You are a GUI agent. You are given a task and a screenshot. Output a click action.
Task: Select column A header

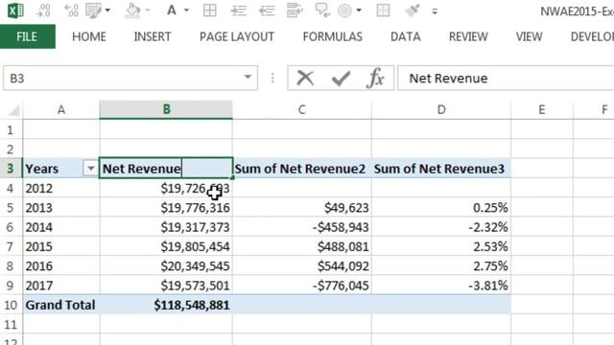[x=61, y=109]
